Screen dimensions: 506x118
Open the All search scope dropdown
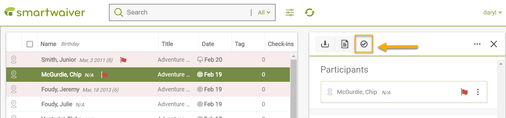coord(264,12)
